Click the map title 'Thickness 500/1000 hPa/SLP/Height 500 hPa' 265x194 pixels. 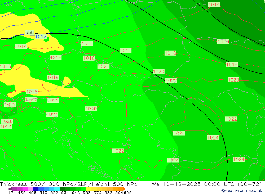[x=69, y=184]
